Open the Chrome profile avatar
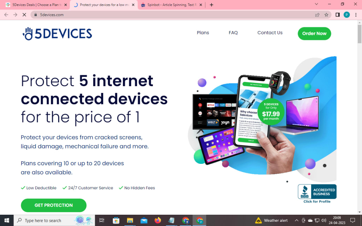Screen dimensions: 362x226 click(x=346, y=15)
